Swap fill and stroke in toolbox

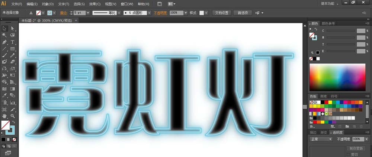coord(13,122)
